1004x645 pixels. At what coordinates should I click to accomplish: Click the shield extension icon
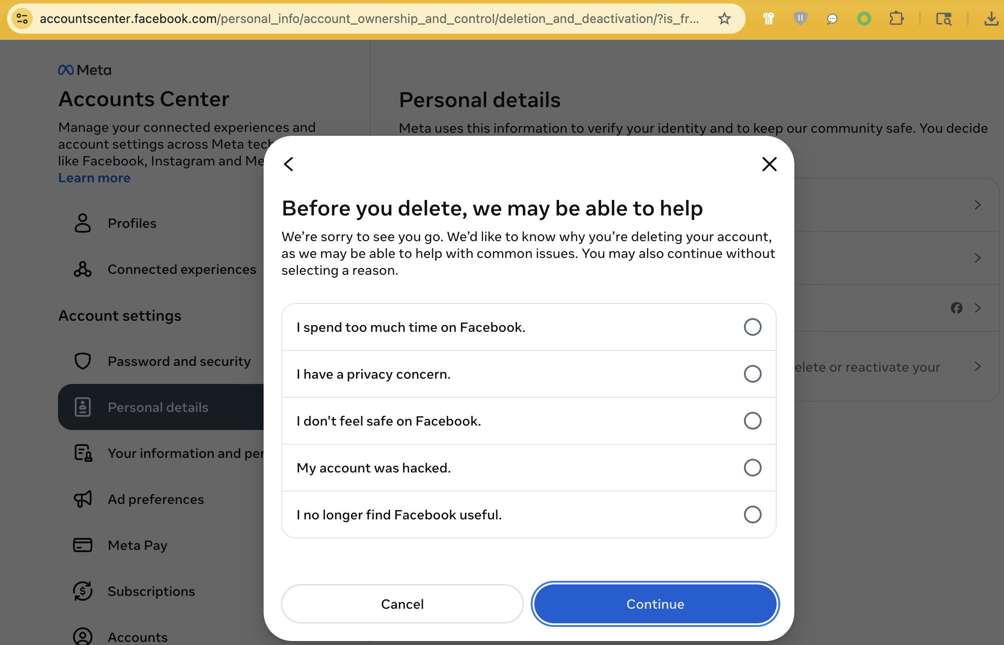tap(800, 19)
